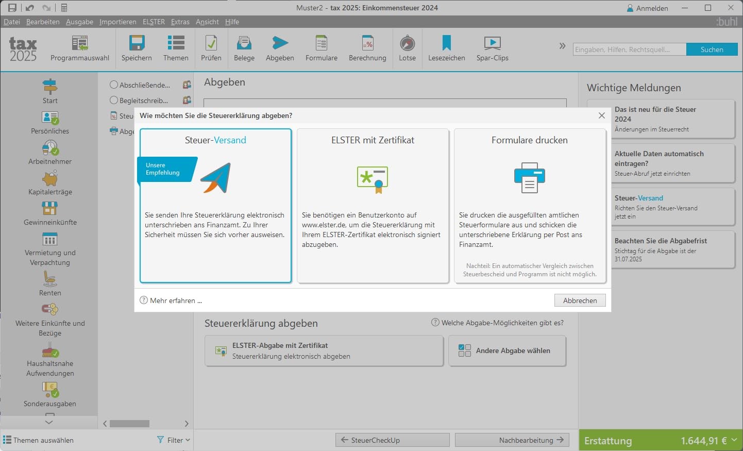The width and height of the screenshot is (743, 451).
Task: Expand the Erstattung amount chevron
Action: tap(734, 440)
